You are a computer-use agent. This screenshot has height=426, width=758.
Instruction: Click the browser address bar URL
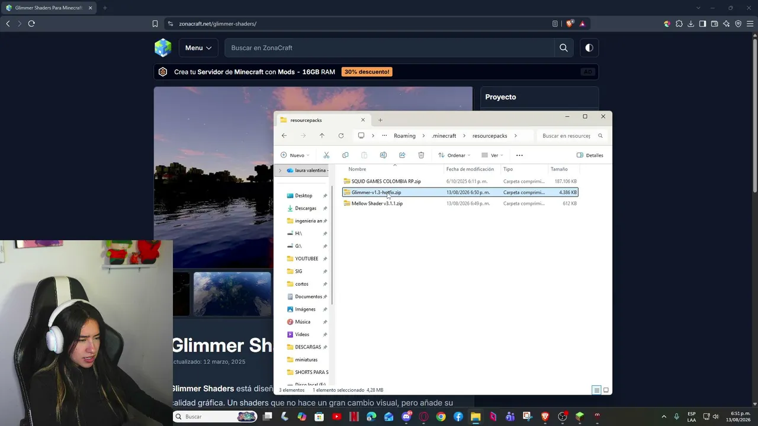click(217, 24)
